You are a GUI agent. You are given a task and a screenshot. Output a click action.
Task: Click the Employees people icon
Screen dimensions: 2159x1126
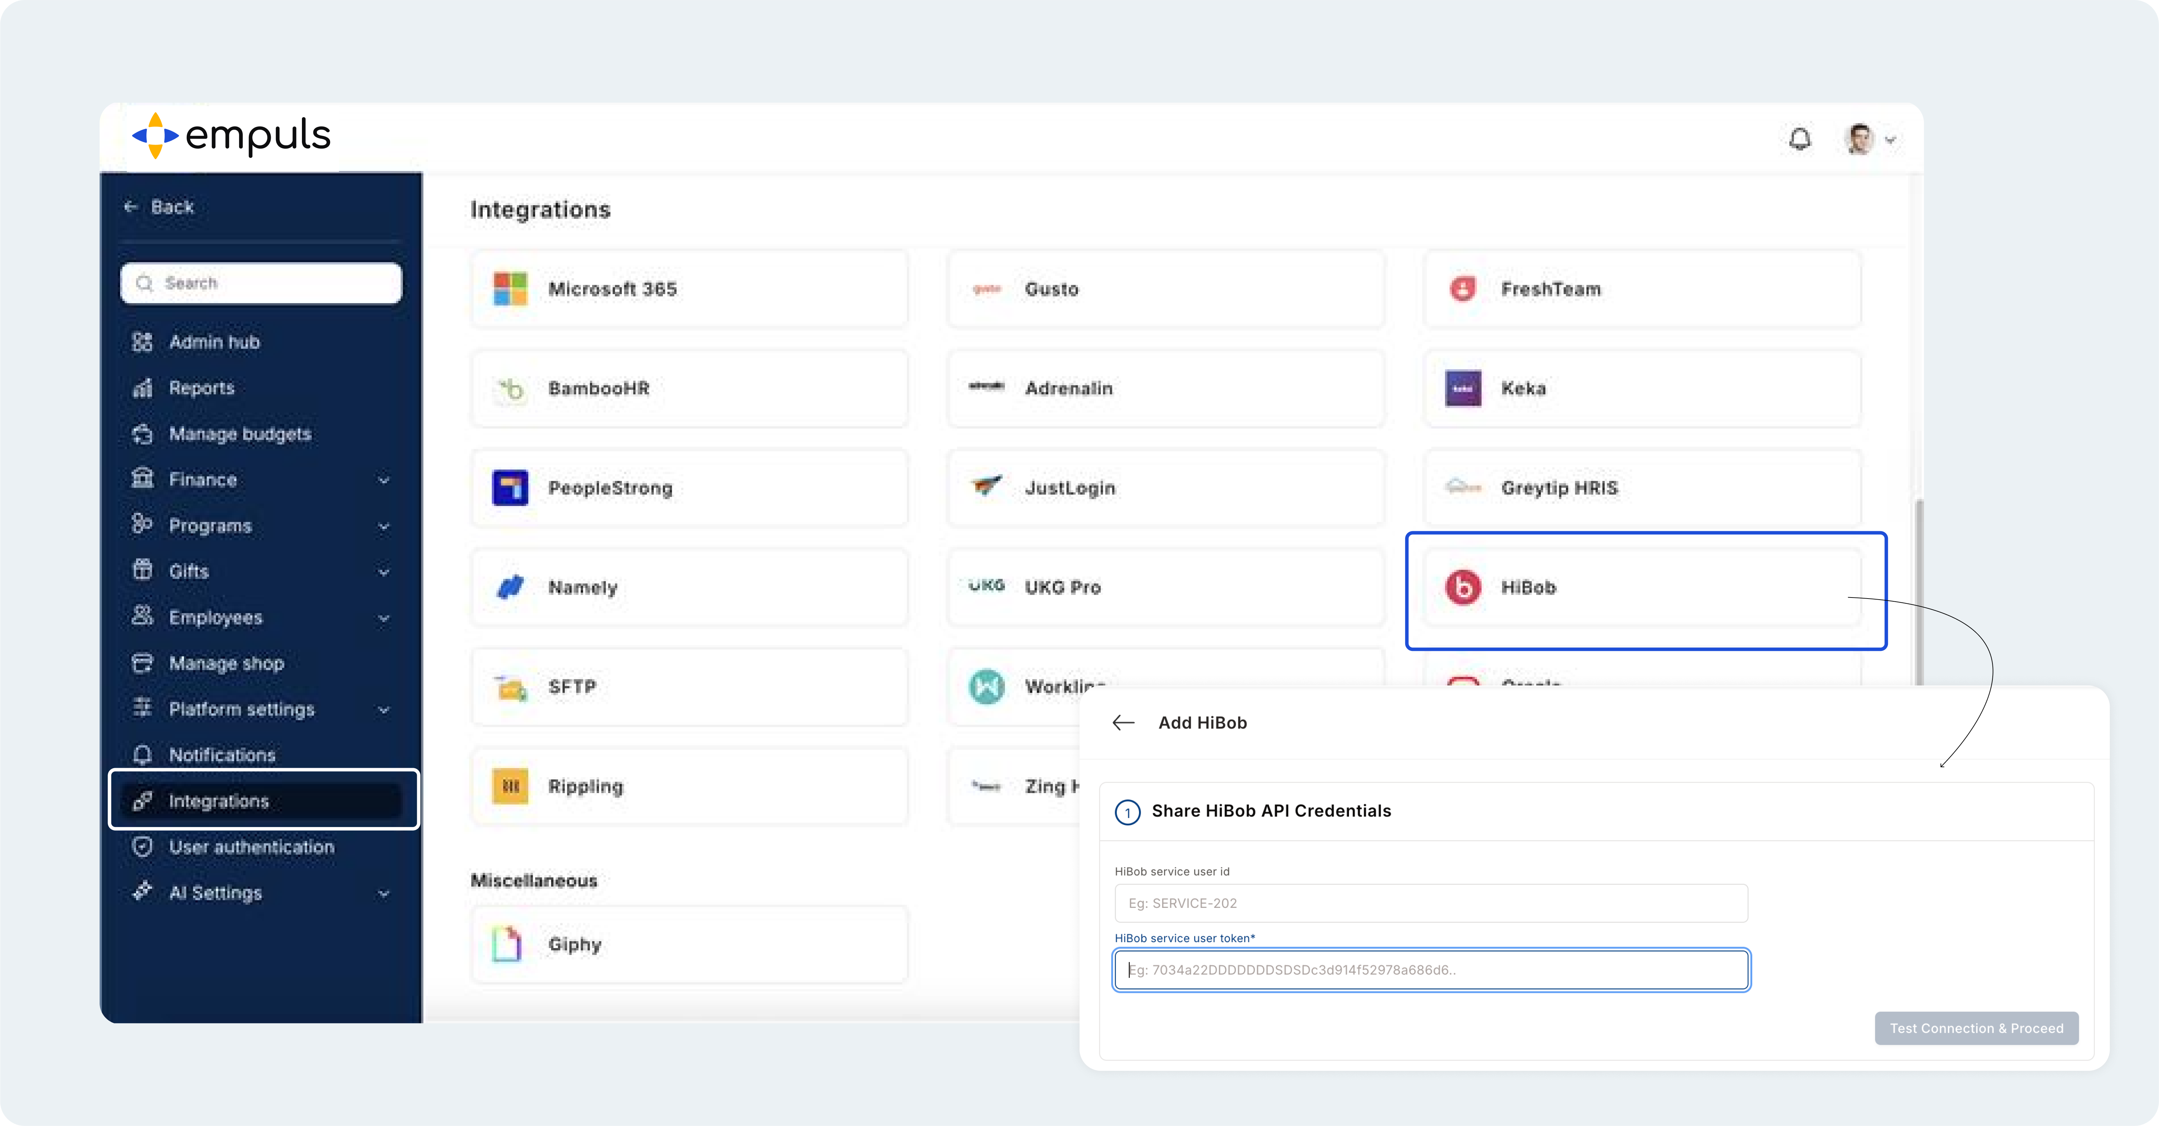tap(143, 616)
